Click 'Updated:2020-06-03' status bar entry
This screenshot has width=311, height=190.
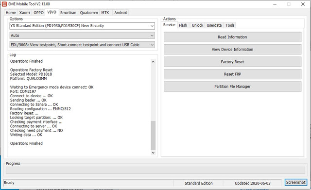[x=253, y=183]
